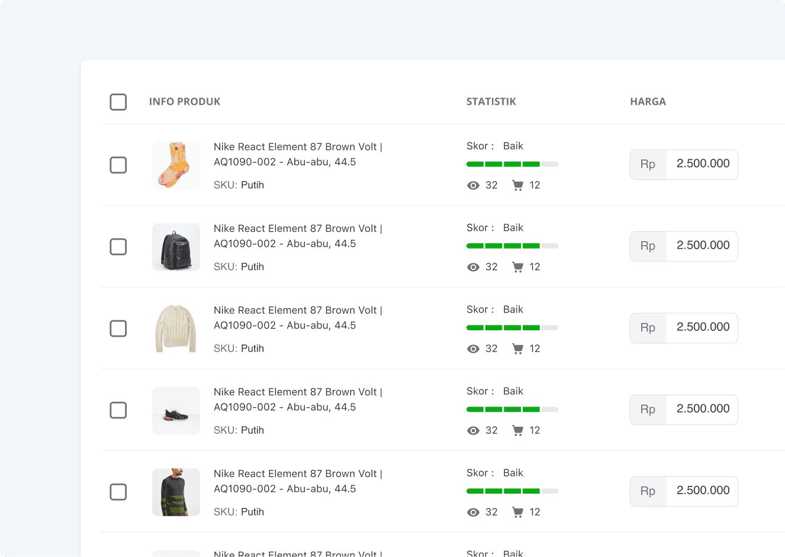
Task: Open the cream knit sweater thumbnail
Action: pyautogui.click(x=176, y=329)
